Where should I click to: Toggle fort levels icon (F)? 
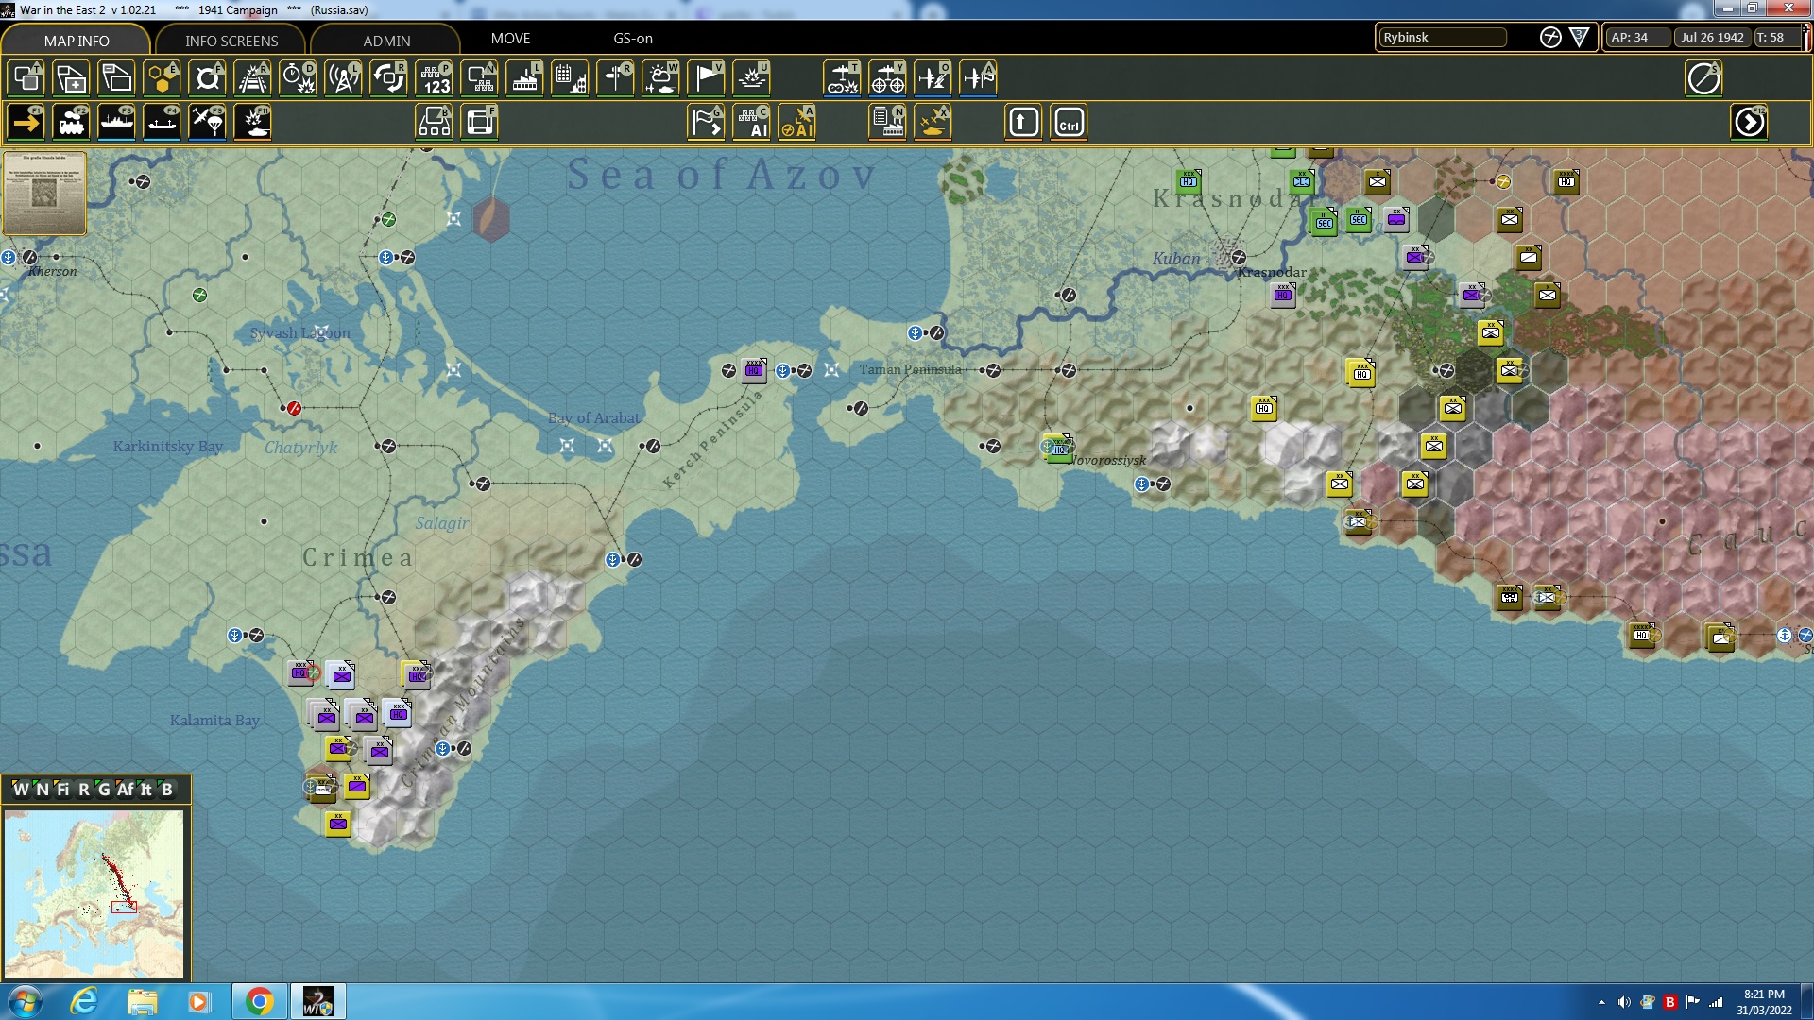[x=207, y=78]
